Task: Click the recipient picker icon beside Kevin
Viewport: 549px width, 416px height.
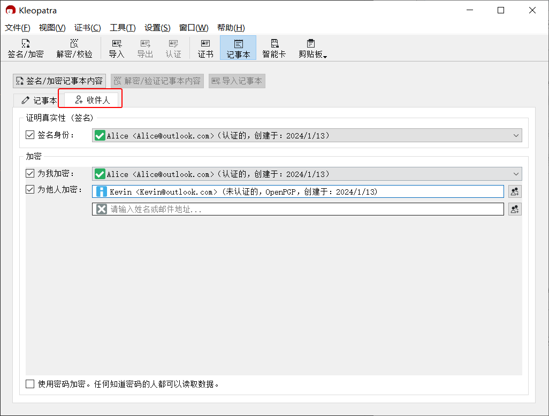Action: pos(515,191)
